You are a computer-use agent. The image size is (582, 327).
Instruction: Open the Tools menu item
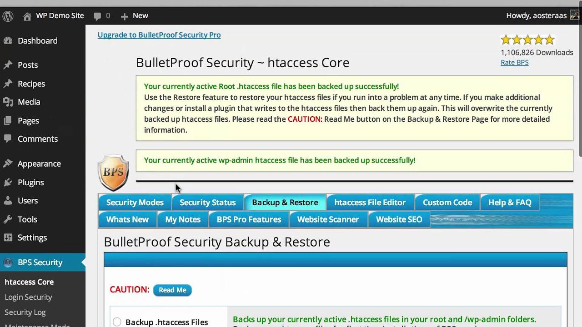27,219
